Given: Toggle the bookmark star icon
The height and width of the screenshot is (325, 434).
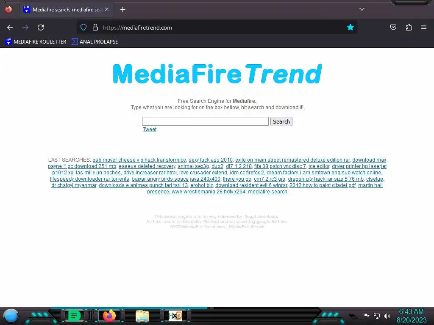Looking at the screenshot, I should click(351, 28).
